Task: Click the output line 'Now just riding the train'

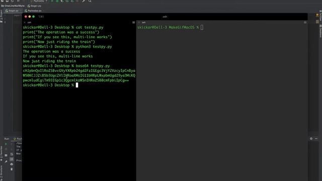Action: 49,61
